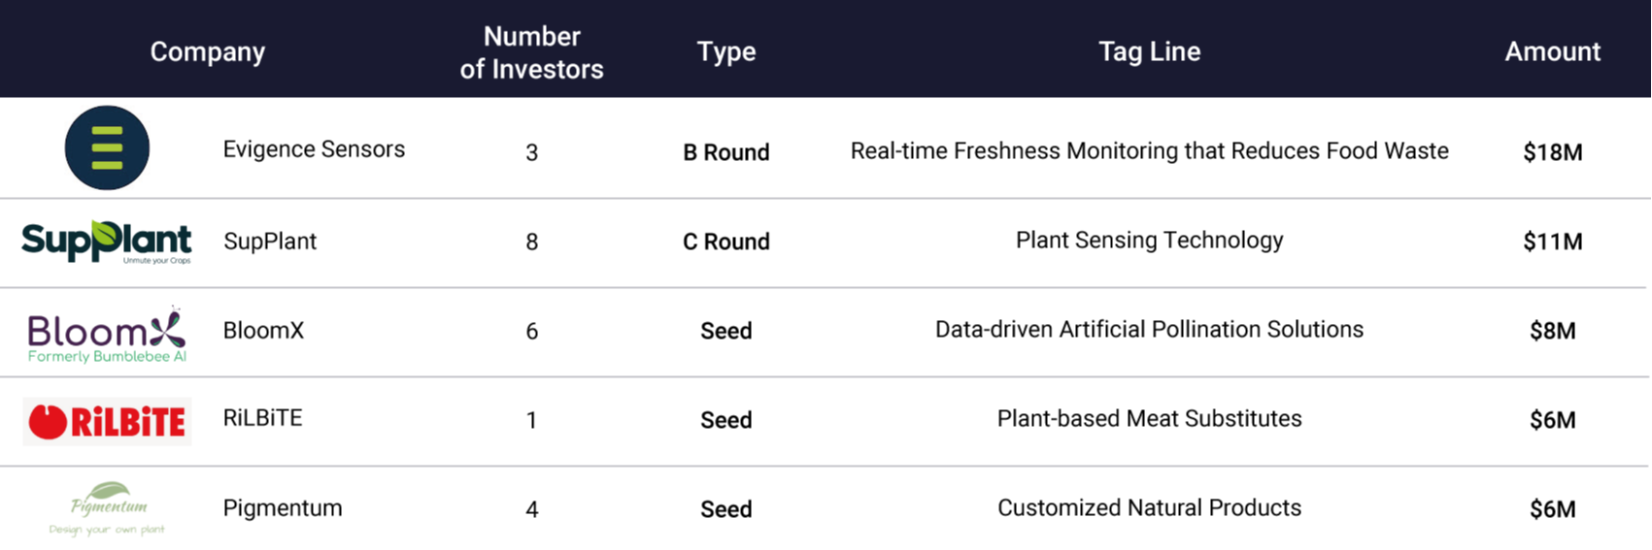Select the $11M amount for SupPlant
Image resolution: width=1652 pixels, height=550 pixels.
coord(1552,242)
